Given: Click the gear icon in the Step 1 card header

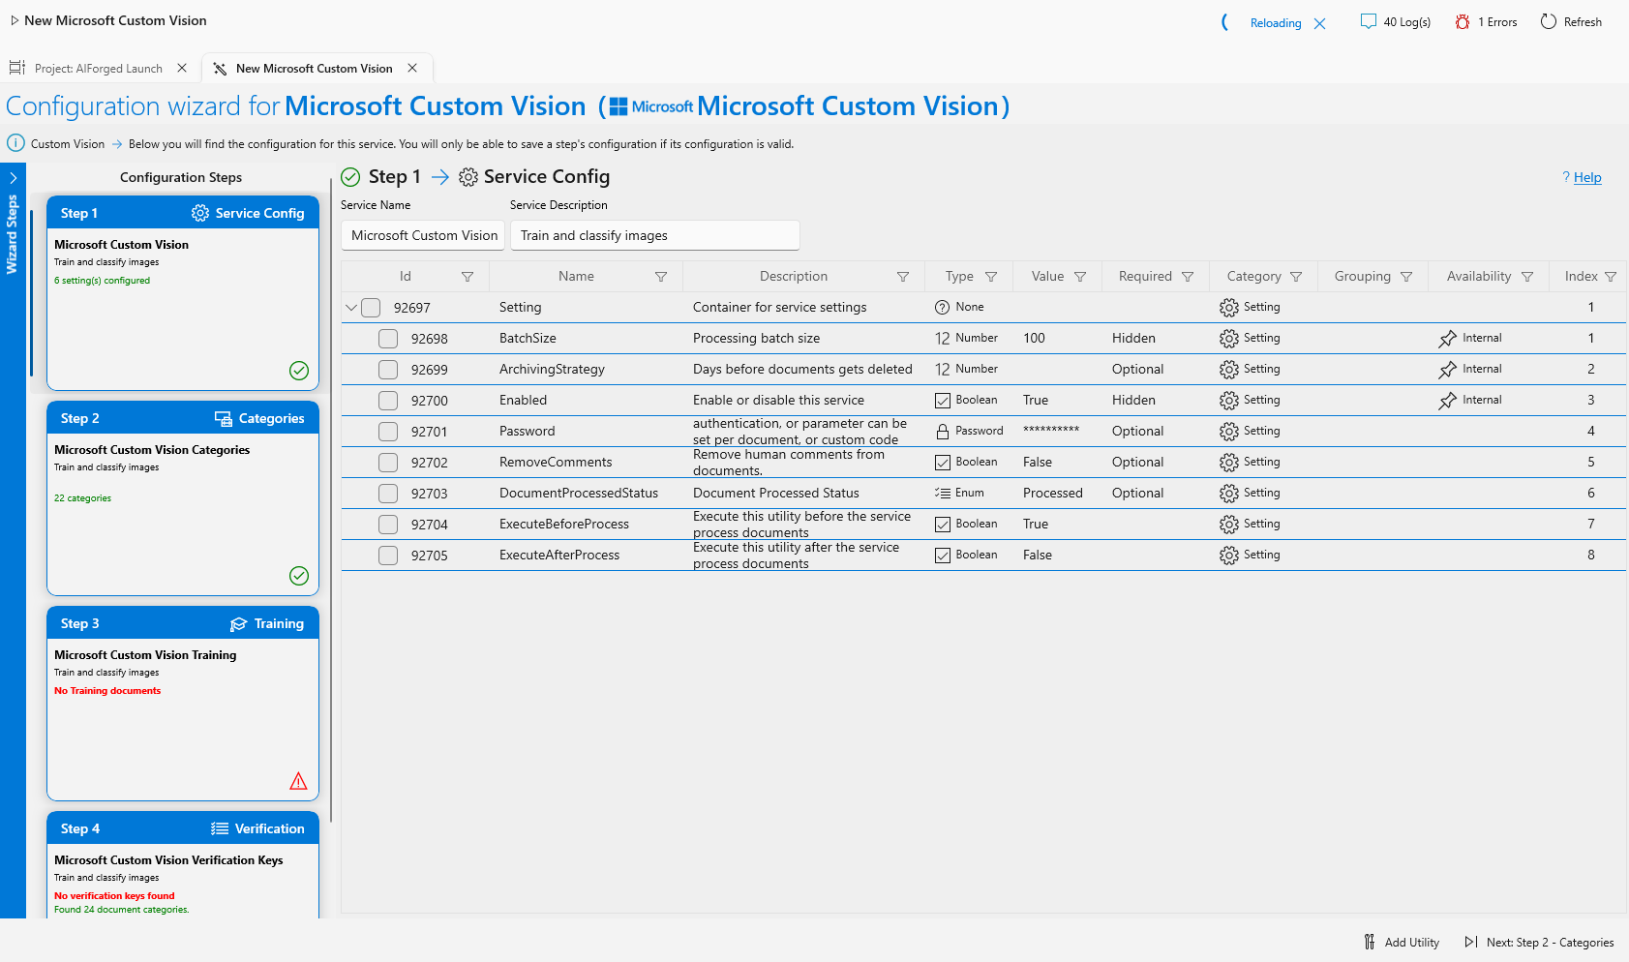Looking at the screenshot, I should tap(200, 213).
